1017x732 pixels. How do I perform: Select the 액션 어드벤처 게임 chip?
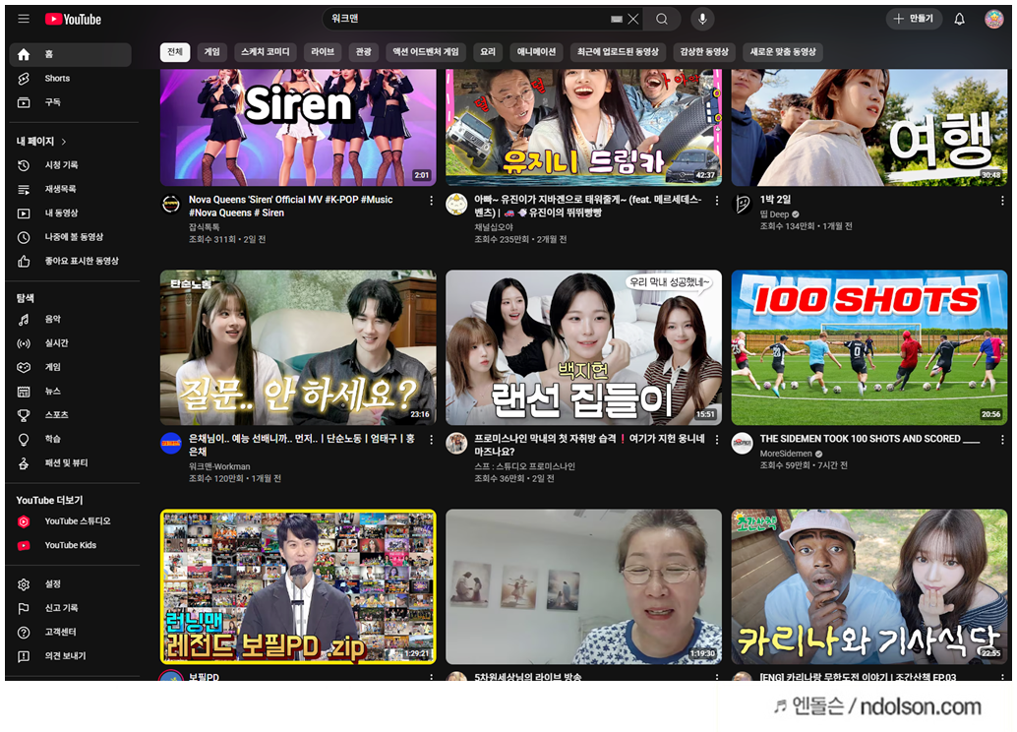[x=426, y=52]
